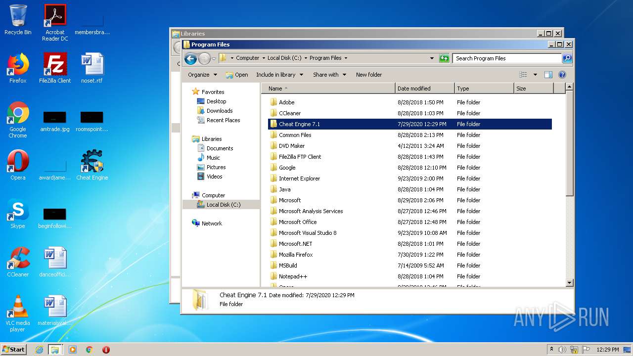Click the file list scroll-down arrow
The image size is (633, 356).
tap(569, 283)
